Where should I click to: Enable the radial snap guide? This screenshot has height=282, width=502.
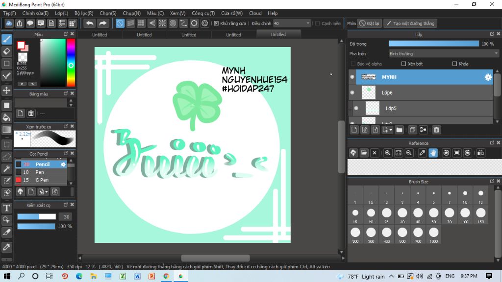click(x=162, y=23)
